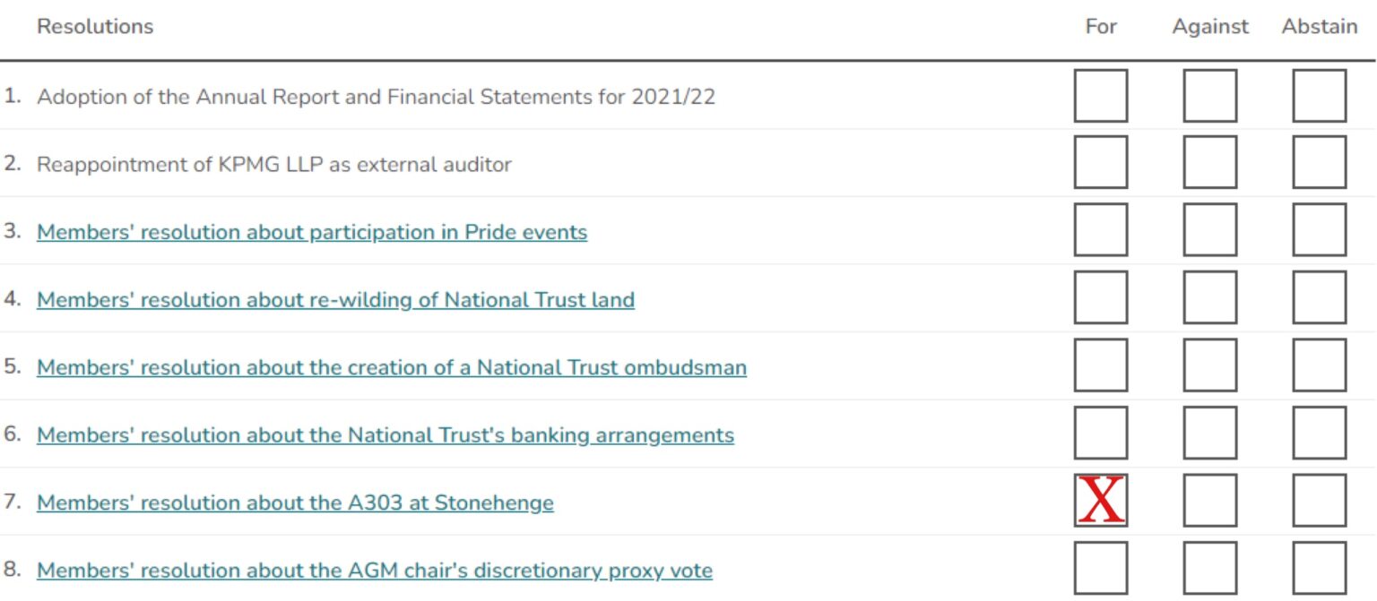Vote Against the Pride events resolution
Viewport: 1377px width, 601px height.
pos(1209,232)
